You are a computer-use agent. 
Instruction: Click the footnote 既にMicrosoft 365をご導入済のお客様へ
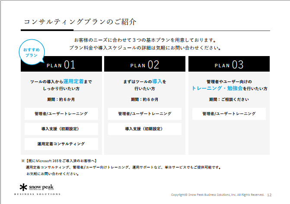click(59, 161)
